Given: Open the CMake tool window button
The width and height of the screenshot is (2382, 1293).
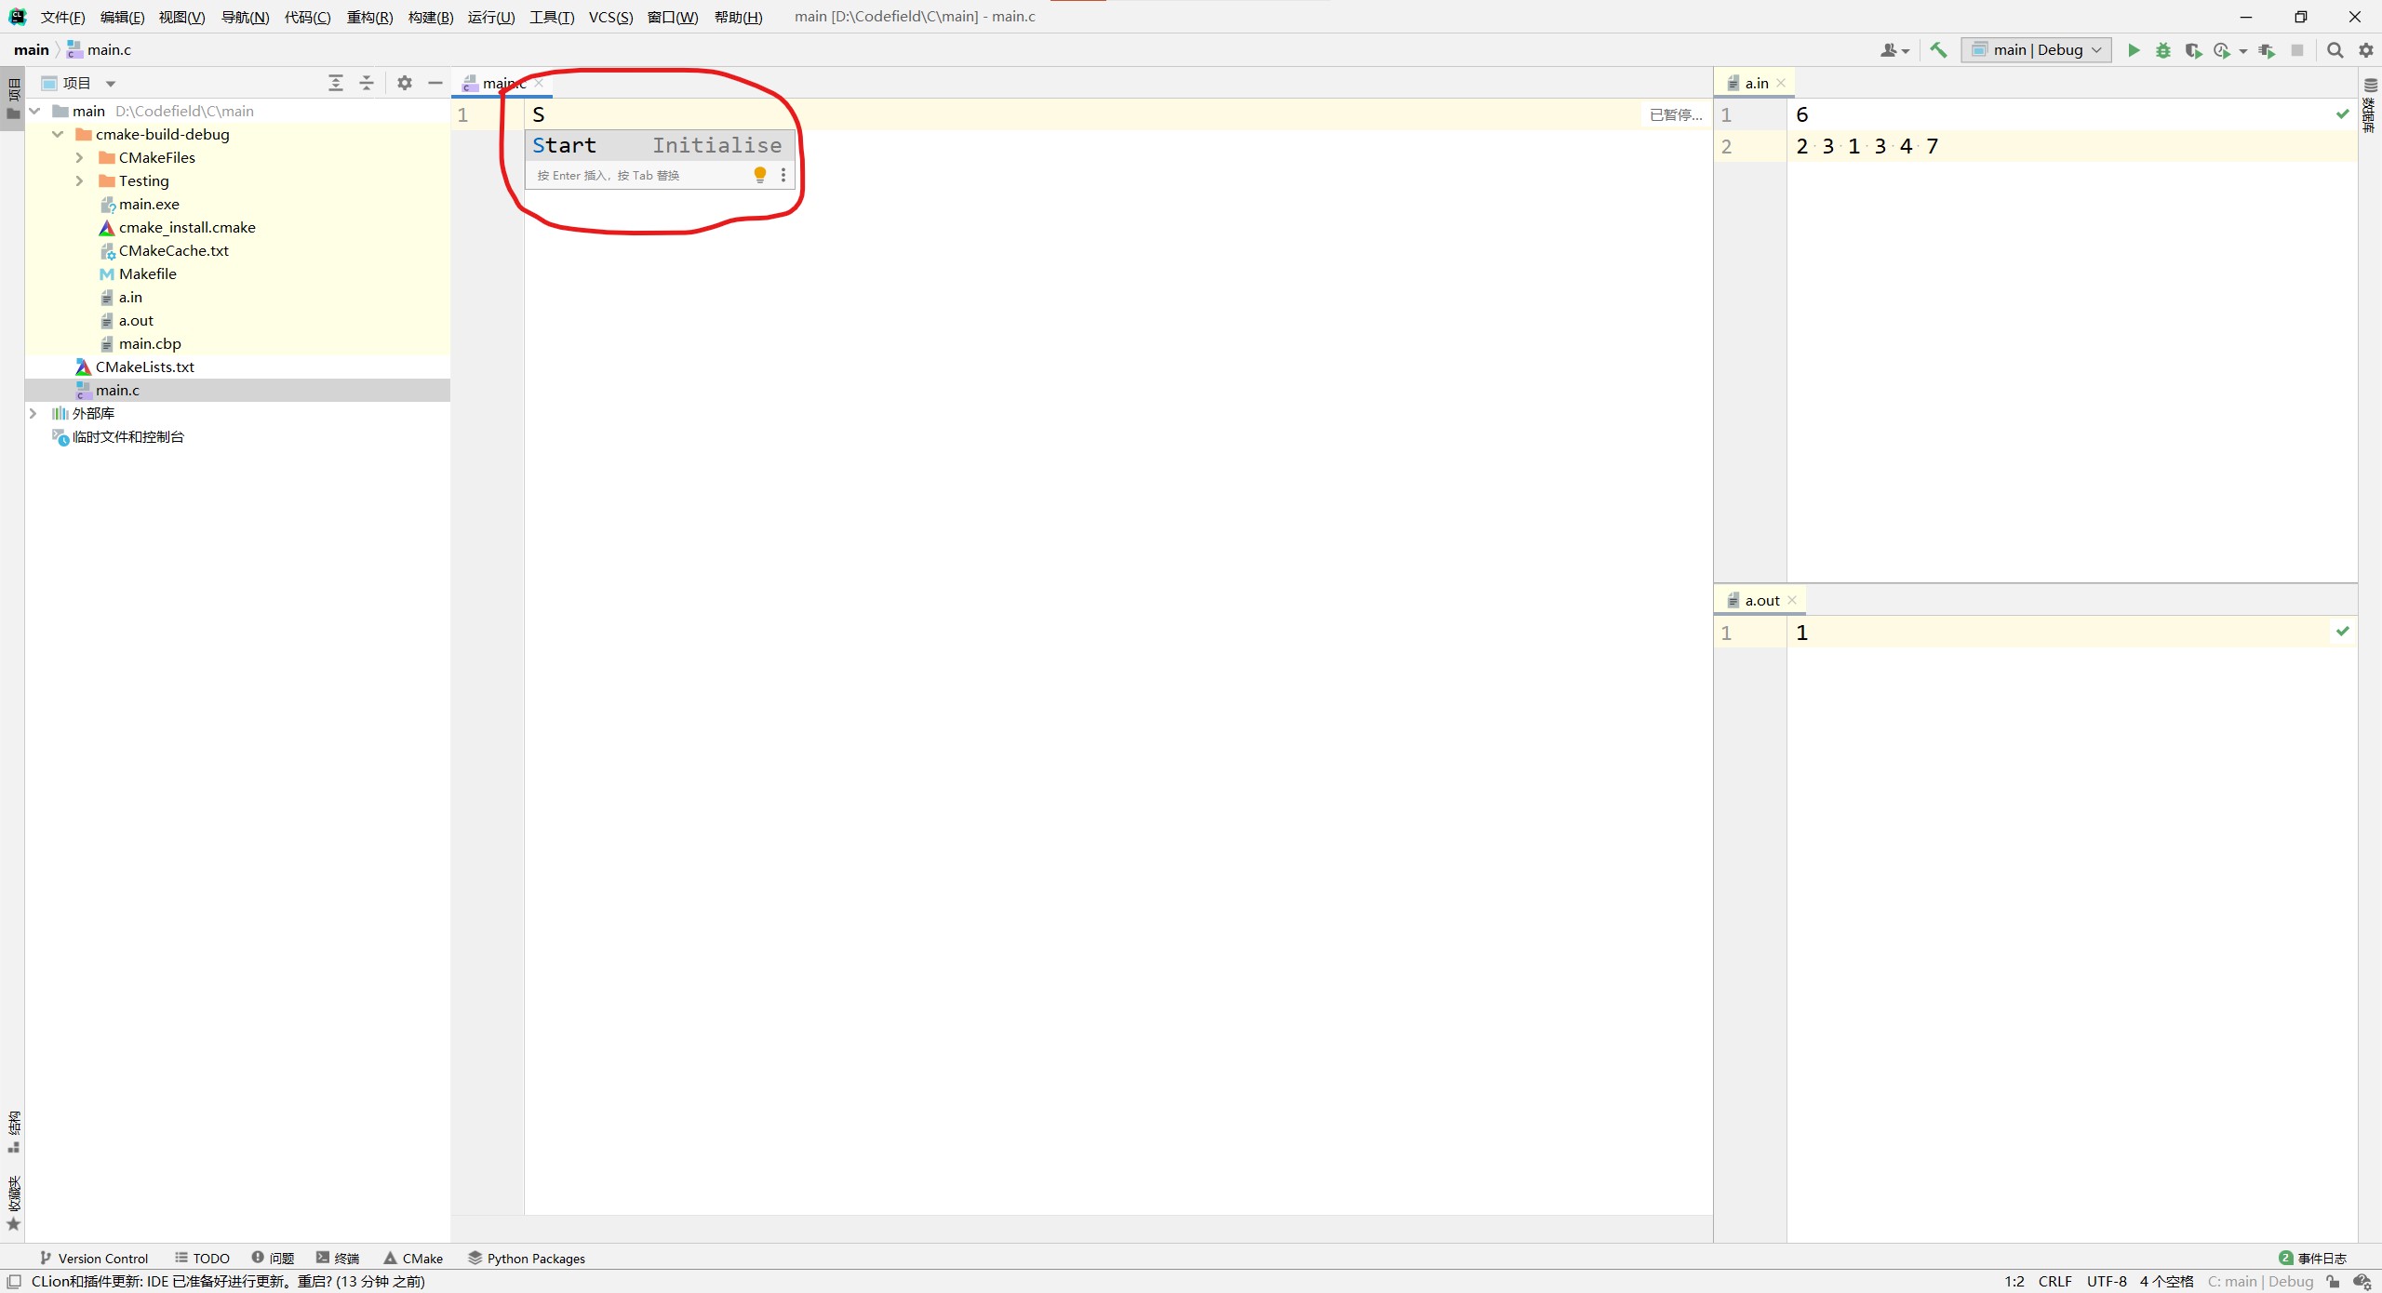Looking at the screenshot, I should tap(413, 1258).
